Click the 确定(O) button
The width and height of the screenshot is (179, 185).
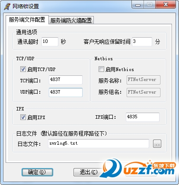[37, 172]
